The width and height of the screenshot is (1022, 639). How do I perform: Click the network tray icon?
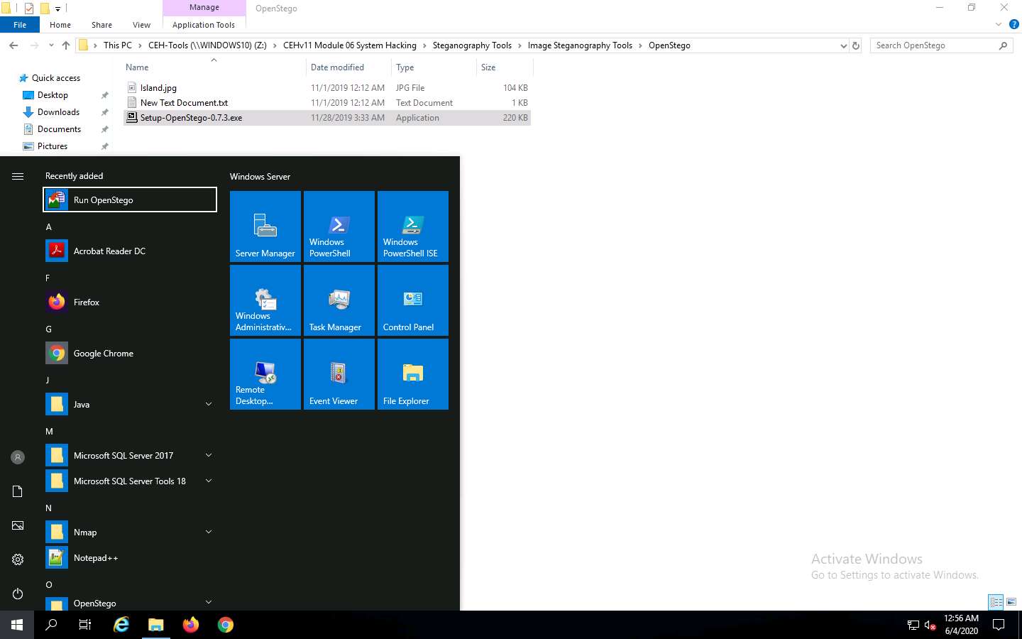[x=913, y=625]
